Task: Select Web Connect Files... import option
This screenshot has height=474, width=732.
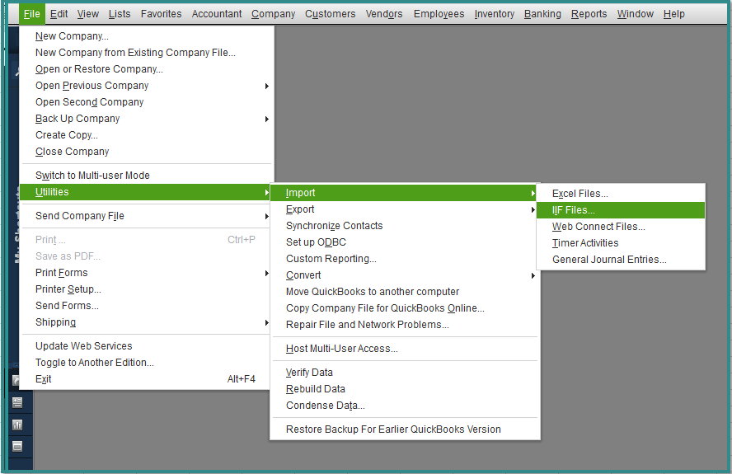Action: click(x=598, y=227)
